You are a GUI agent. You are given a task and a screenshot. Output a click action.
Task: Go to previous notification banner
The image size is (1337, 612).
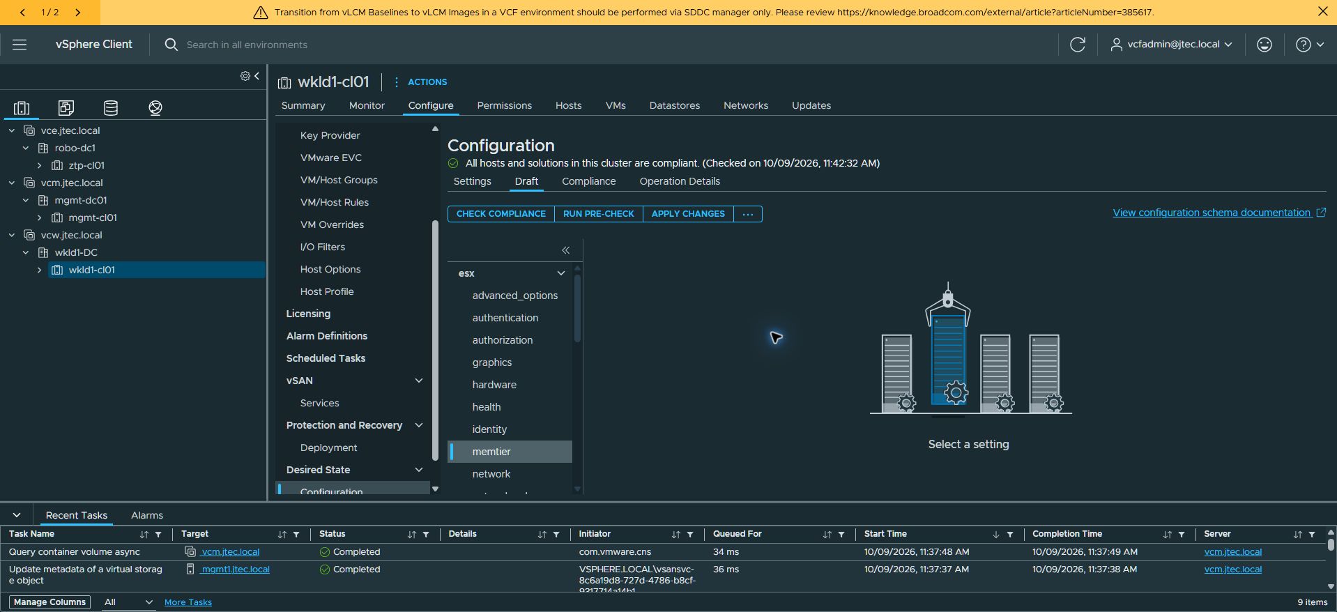(x=22, y=12)
